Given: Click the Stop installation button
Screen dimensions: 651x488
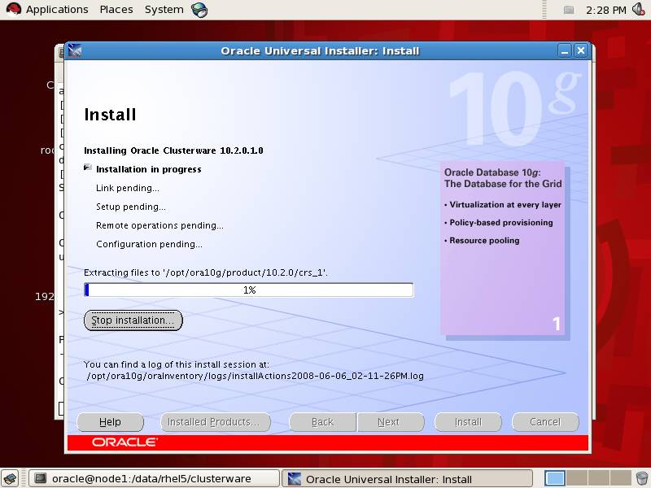Looking at the screenshot, I should point(133,320).
